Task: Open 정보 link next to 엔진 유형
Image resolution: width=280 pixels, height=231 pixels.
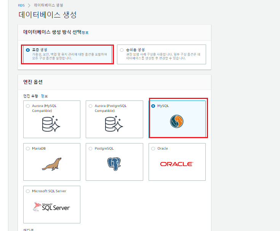Action: pyautogui.click(x=44, y=96)
